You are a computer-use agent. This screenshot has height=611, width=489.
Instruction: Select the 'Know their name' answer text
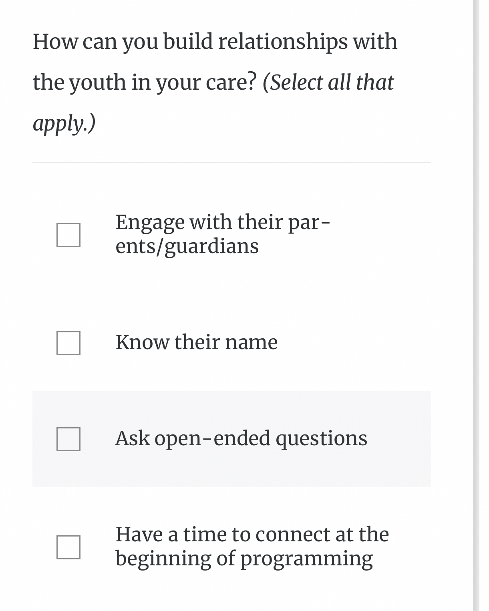tap(197, 342)
